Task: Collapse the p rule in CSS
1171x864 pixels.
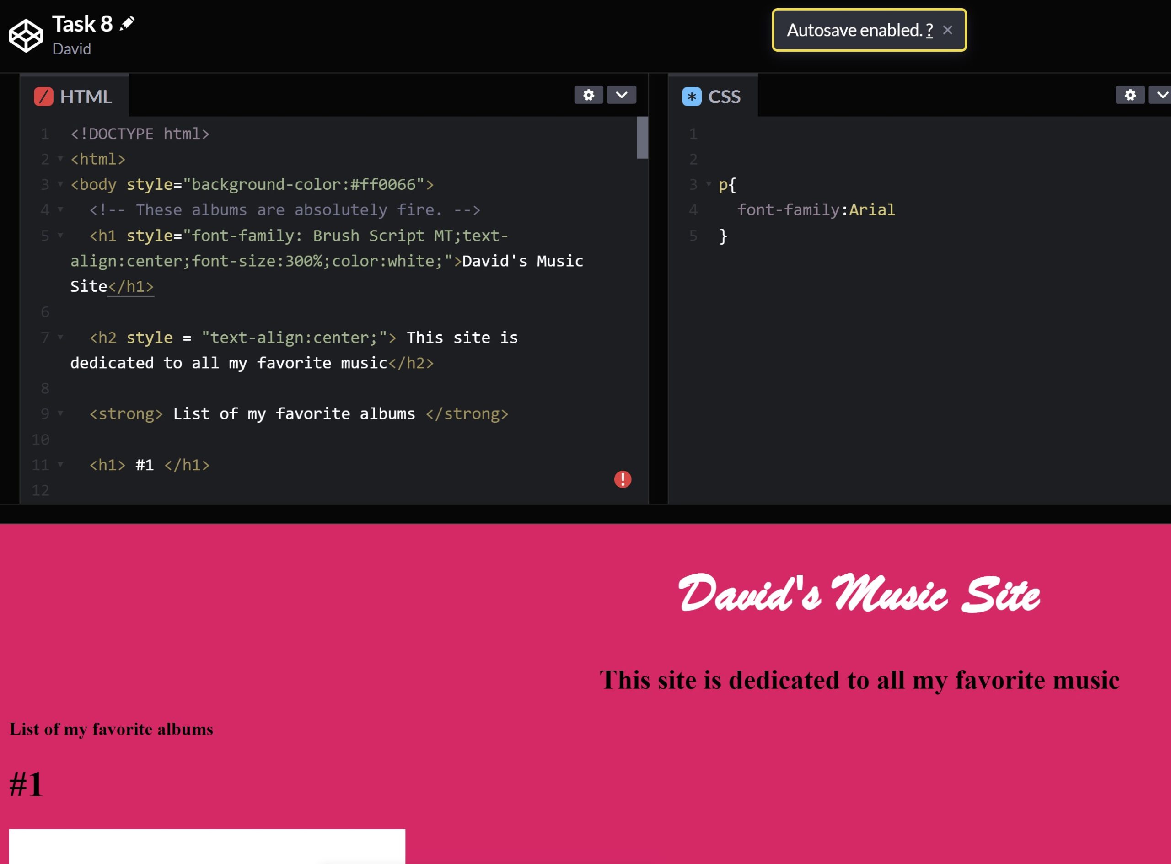Action: coord(709,184)
